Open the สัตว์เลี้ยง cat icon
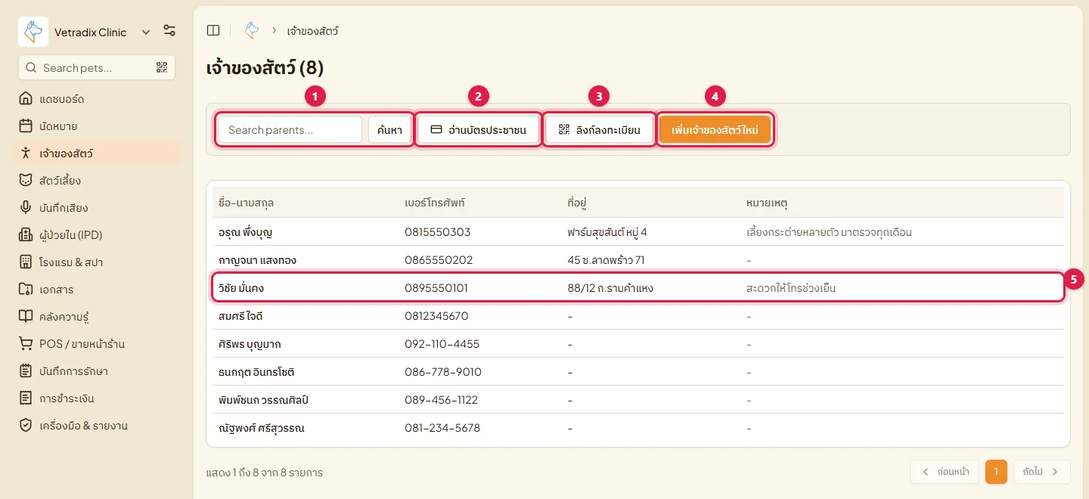Viewport: 1089px width, 499px height. coord(26,181)
